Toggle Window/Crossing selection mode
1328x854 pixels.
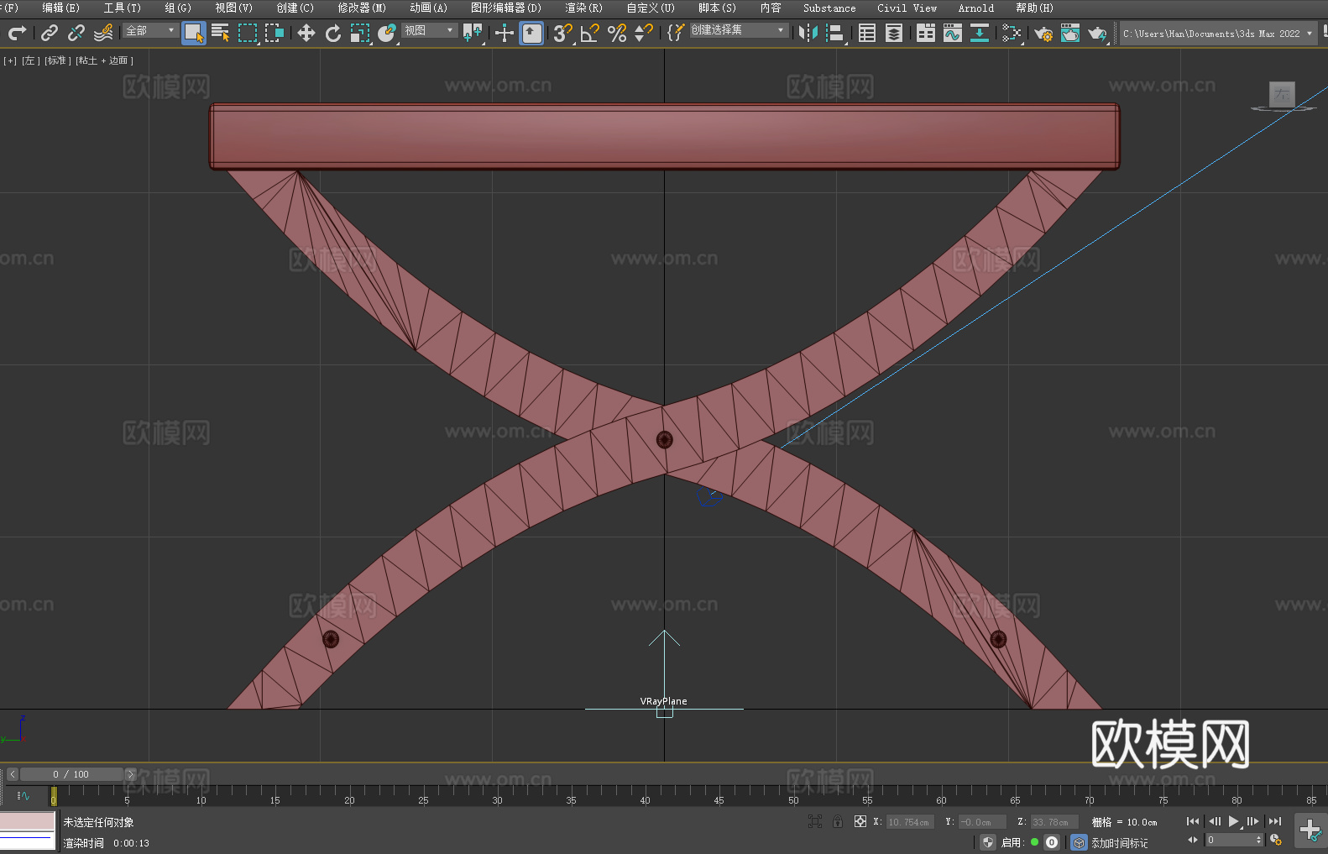pyautogui.click(x=274, y=33)
